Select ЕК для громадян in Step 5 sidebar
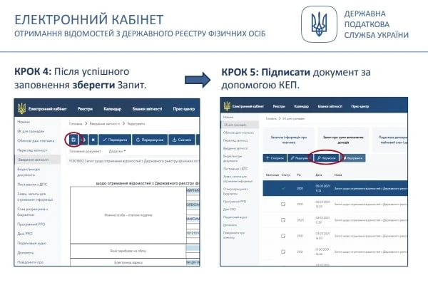This screenshot has height=285, width=428. click(x=240, y=125)
